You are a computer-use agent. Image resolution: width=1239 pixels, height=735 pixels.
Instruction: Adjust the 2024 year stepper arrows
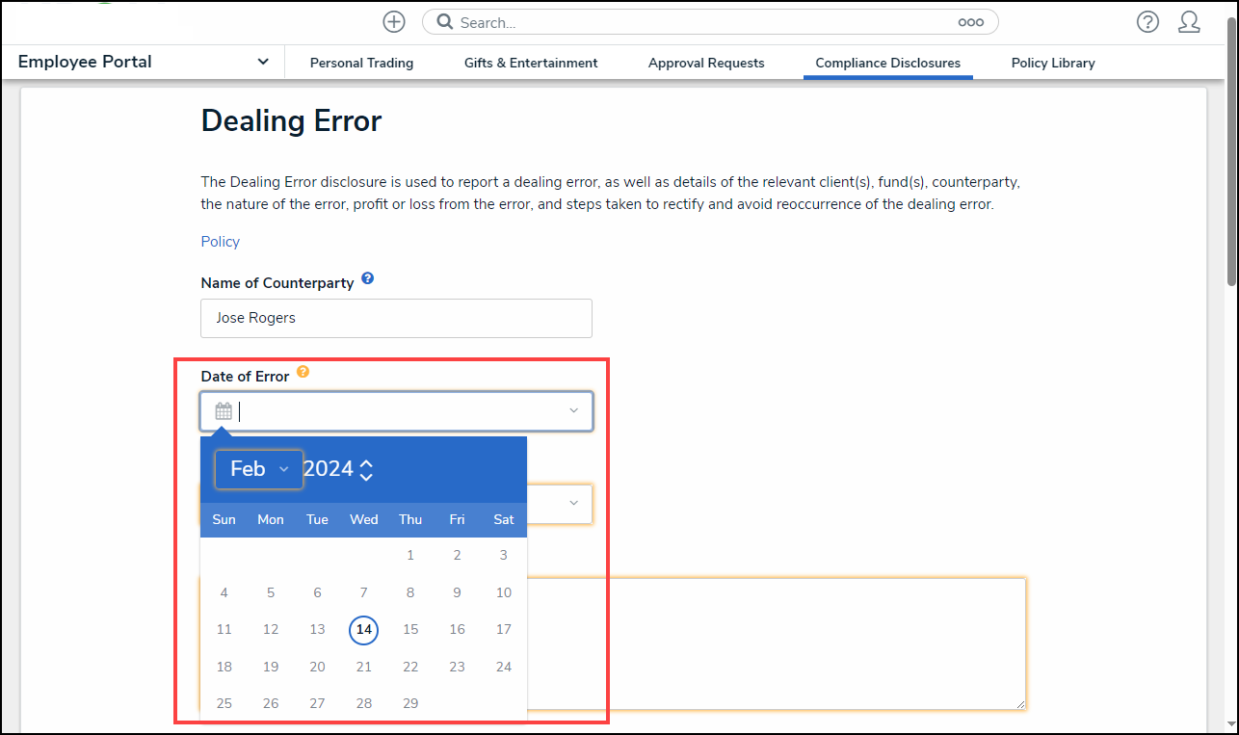tap(366, 470)
